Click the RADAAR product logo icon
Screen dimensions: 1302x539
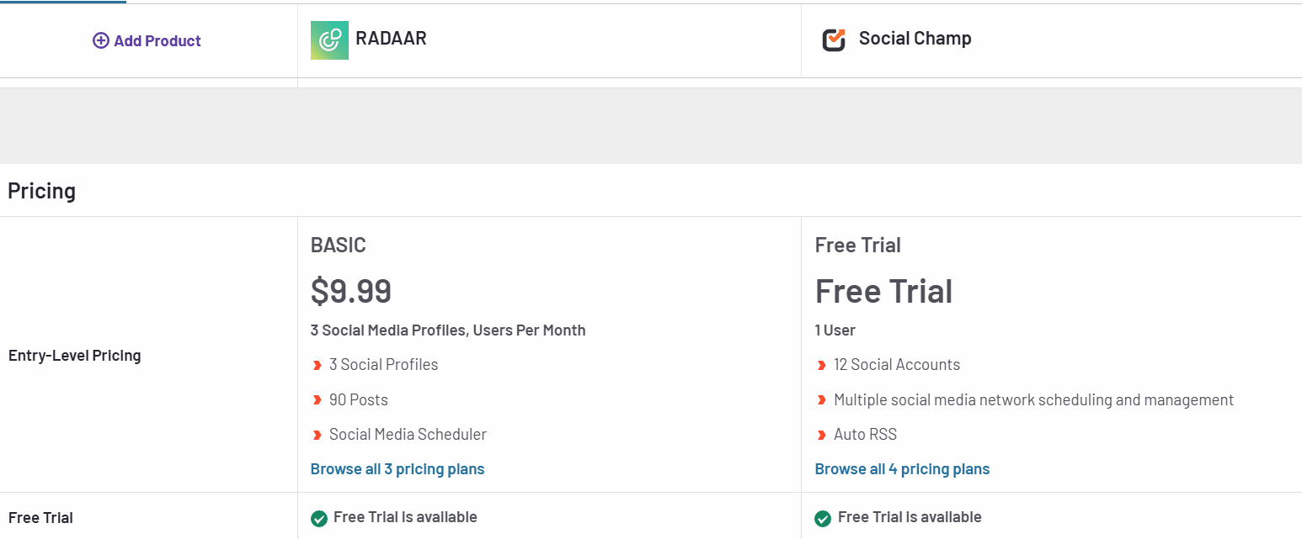point(329,40)
